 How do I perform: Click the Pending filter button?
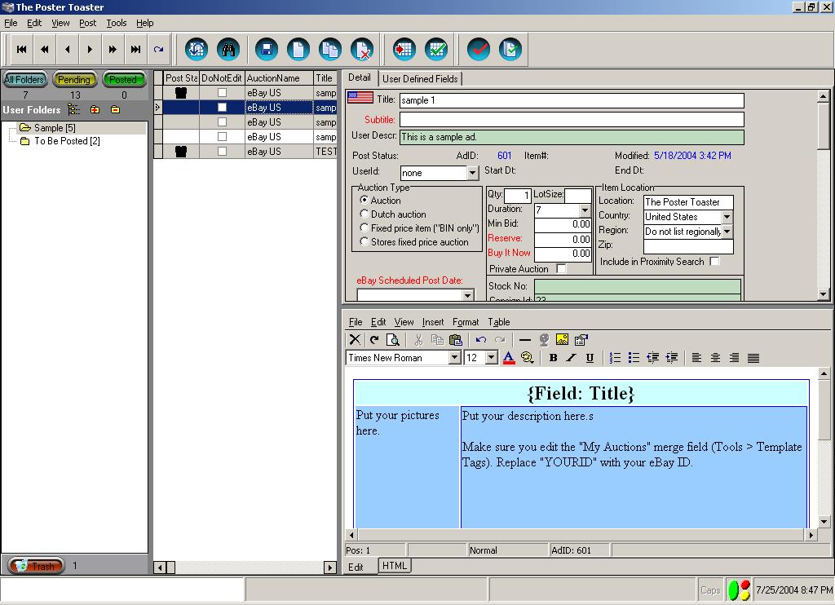[74, 80]
